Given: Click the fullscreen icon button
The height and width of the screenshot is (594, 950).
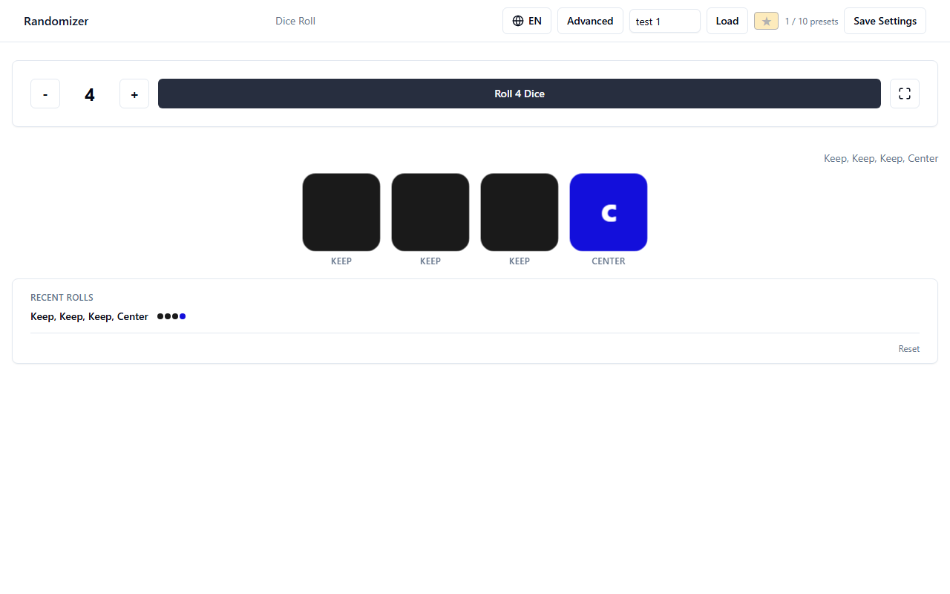Looking at the screenshot, I should click(x=905, y=94).
